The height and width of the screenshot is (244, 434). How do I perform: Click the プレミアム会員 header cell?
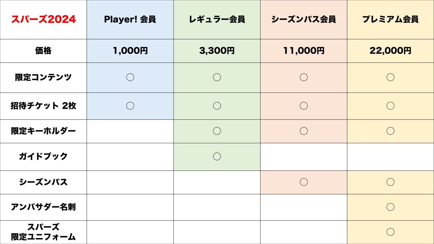(x=390, y=19)
